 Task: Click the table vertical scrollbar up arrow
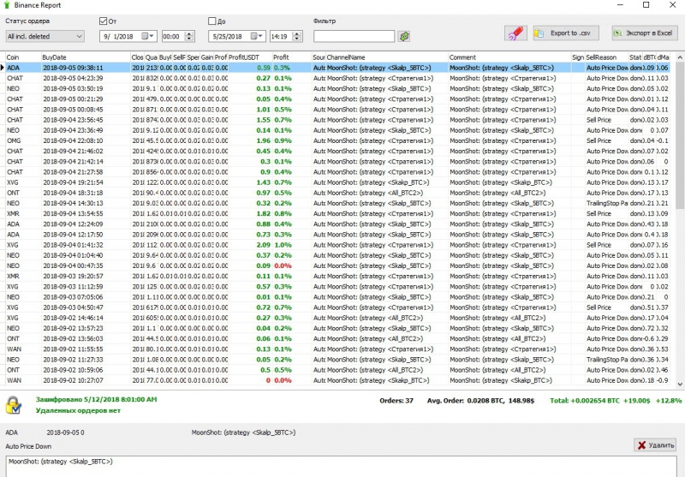click(x=680, y=57)
